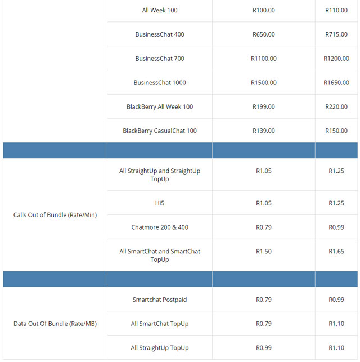Click the Data Out Of Bundle (Rate/MB) heading
360x362 pixels.
(x=55, y=324)
